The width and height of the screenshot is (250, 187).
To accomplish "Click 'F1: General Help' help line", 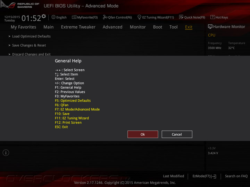I will (68, 87).
